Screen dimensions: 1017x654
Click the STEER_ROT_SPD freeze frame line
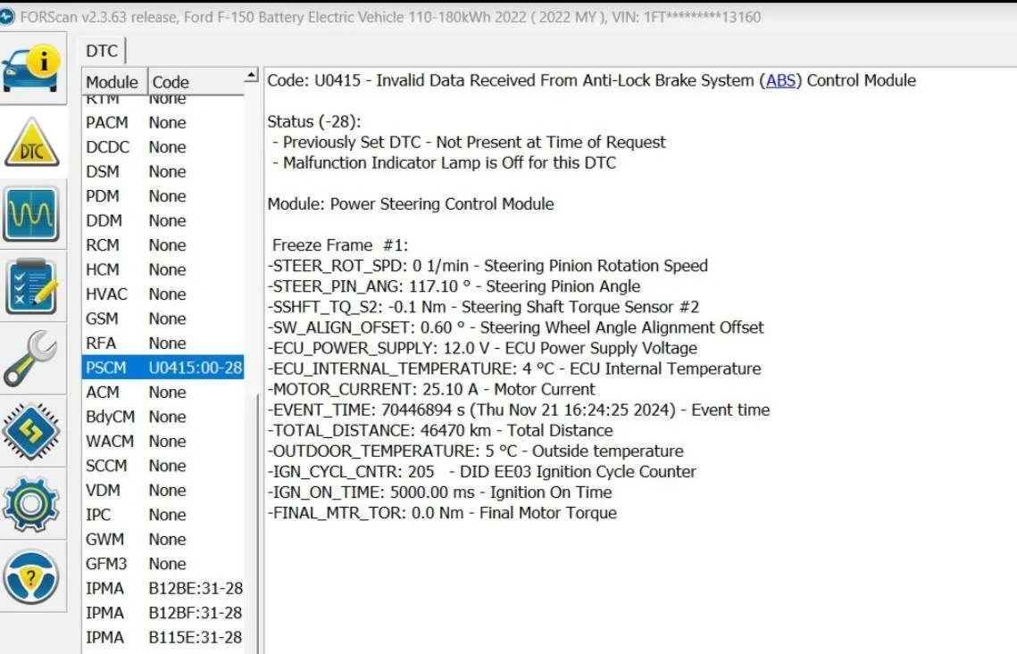(x=488, y=266)
